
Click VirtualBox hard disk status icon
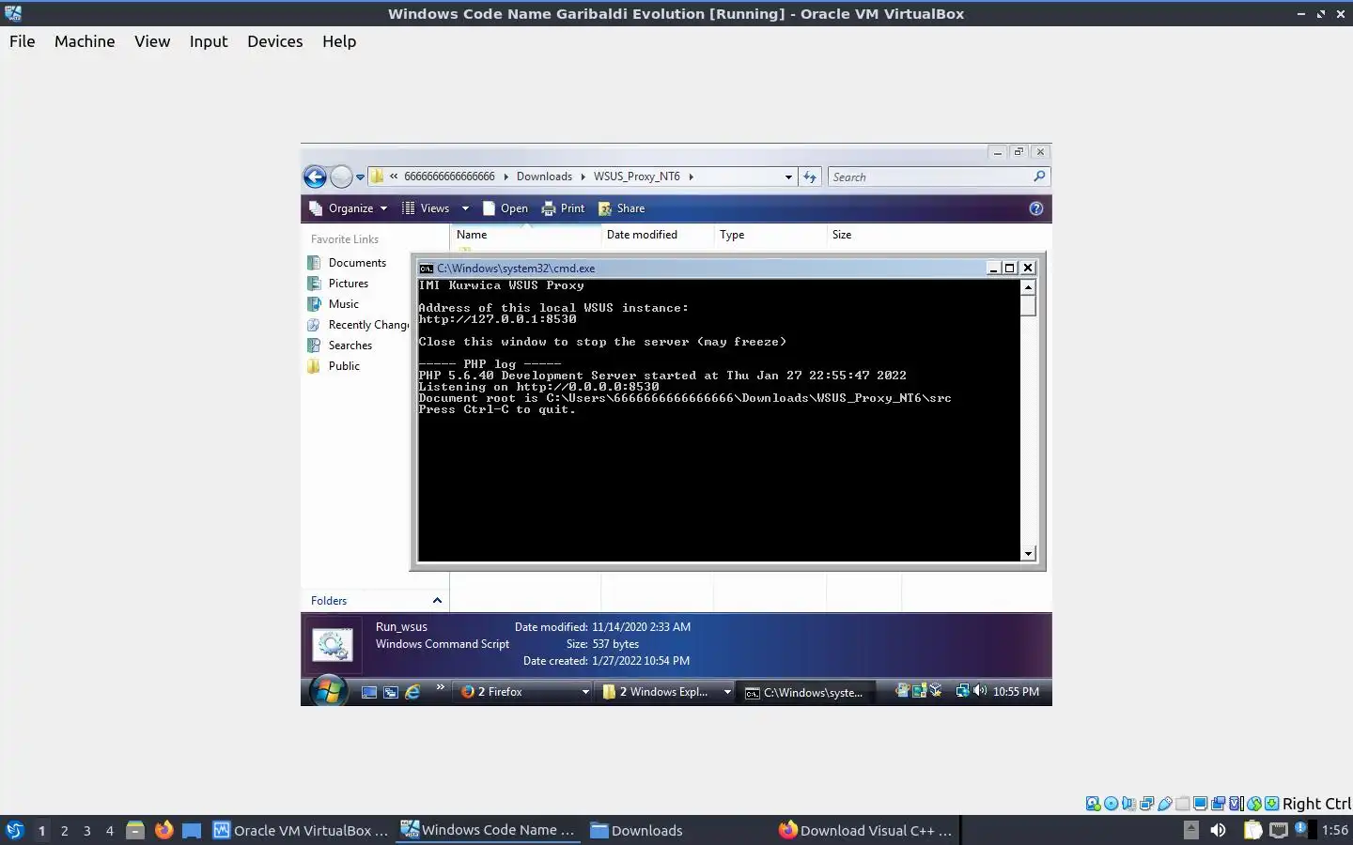(1094, 804)
